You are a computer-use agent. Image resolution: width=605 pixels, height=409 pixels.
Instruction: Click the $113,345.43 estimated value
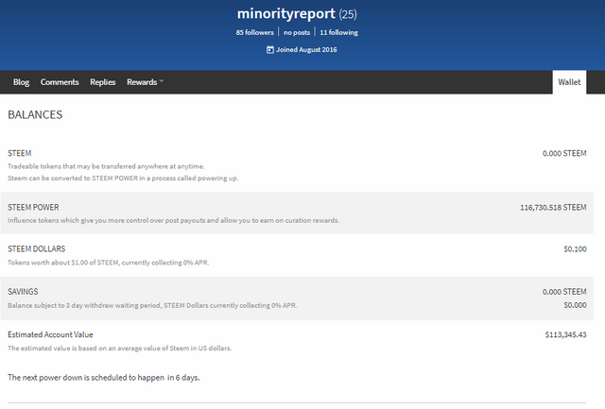(565, 334)
